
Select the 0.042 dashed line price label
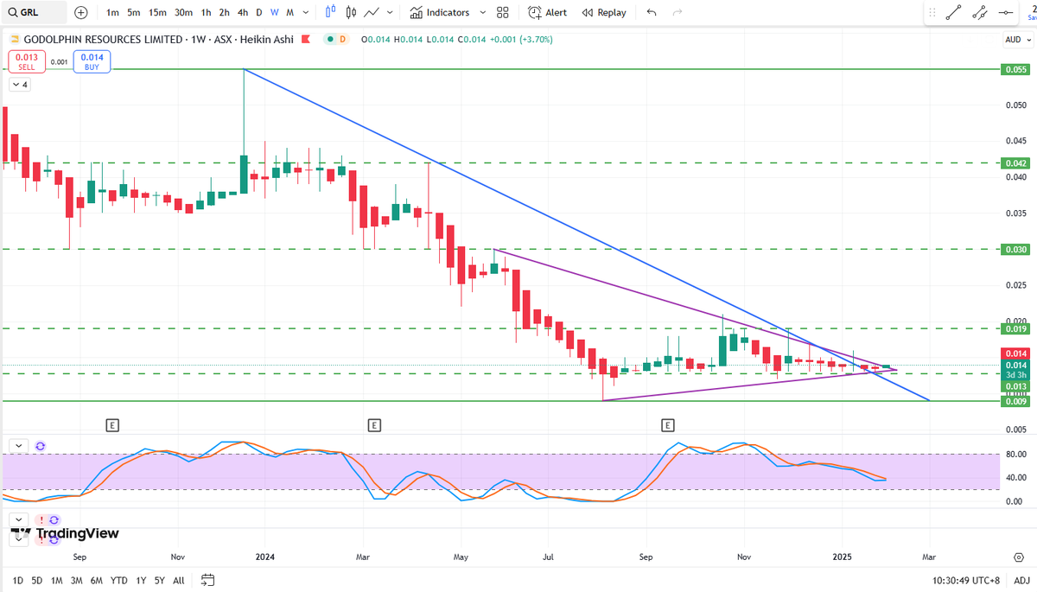(x=1015, y=162)
